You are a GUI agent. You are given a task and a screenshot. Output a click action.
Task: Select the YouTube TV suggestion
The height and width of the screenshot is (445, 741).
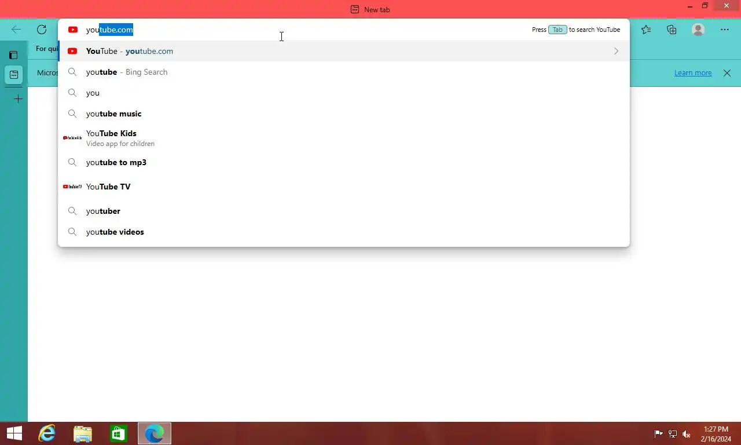coord(344,187)
